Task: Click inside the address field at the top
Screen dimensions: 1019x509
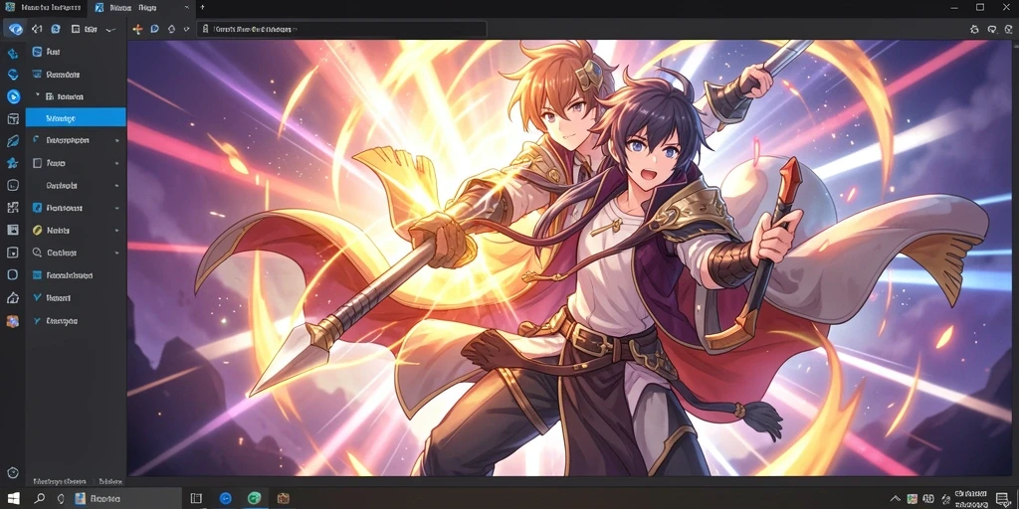Action: (x=342, y=29)
